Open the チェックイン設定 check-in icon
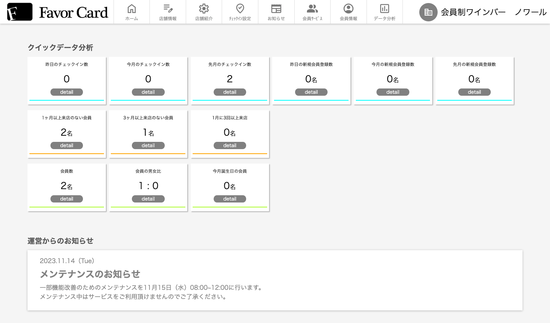The height and width of the screenshot is (323, 550). tap(240, 8)
